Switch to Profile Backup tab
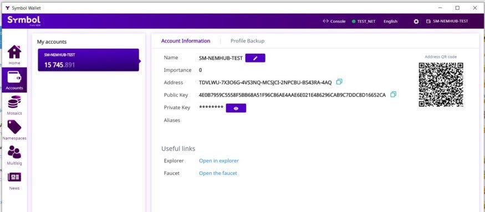The image size is (485, 212). pyautogui.click(x=247, y=41)
